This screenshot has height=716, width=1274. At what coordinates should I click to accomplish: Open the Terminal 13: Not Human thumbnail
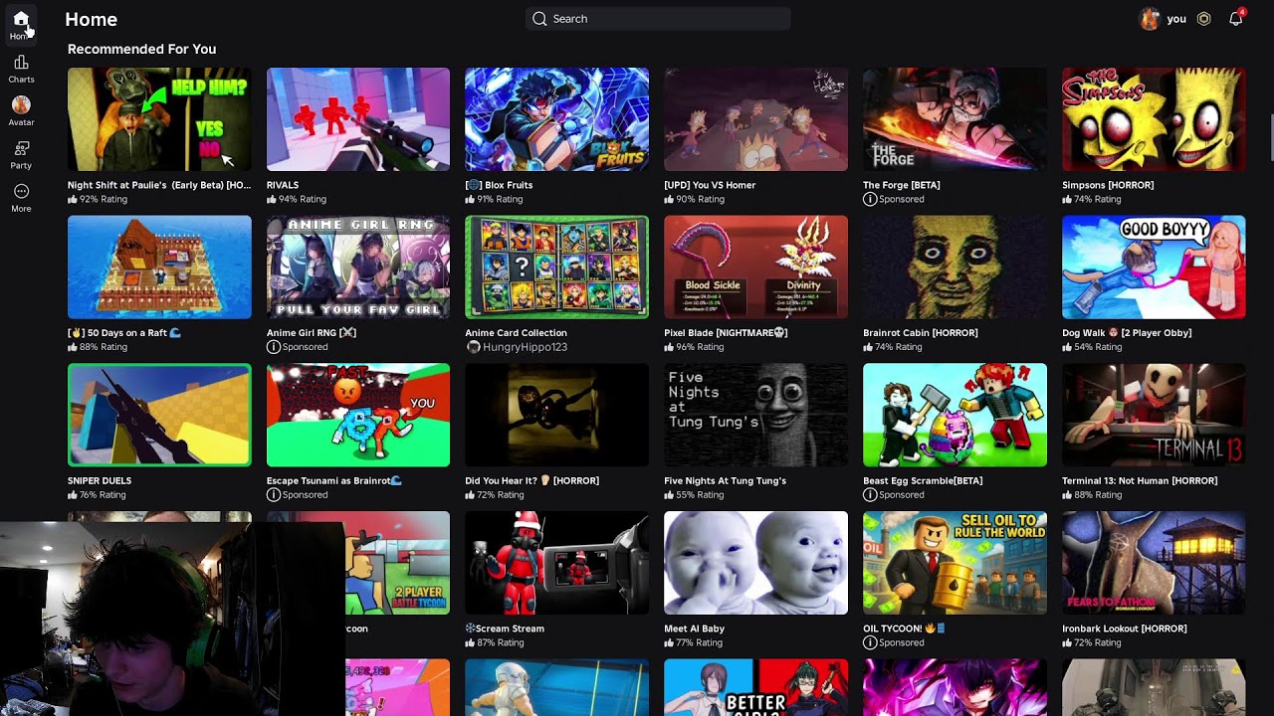point(1154,415)
